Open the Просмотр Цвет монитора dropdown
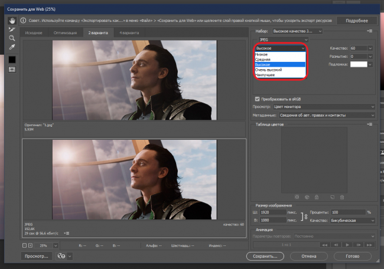The image size is (384, 269). 324,107
